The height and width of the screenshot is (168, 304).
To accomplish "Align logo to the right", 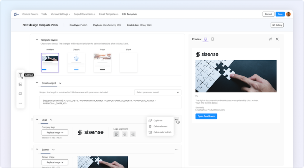I will pos(133,134).
